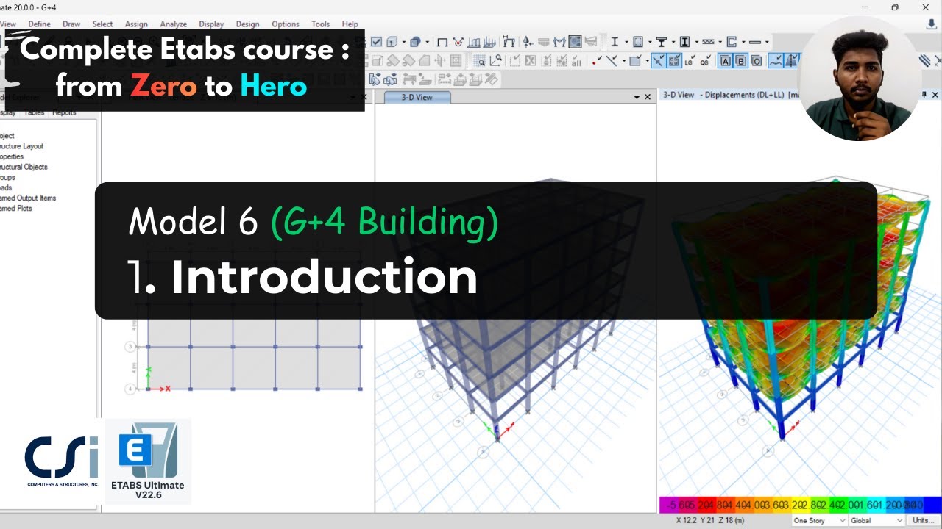
Task: Toggle the highlighted wavy-line button
Action: [x=776, y=61]
